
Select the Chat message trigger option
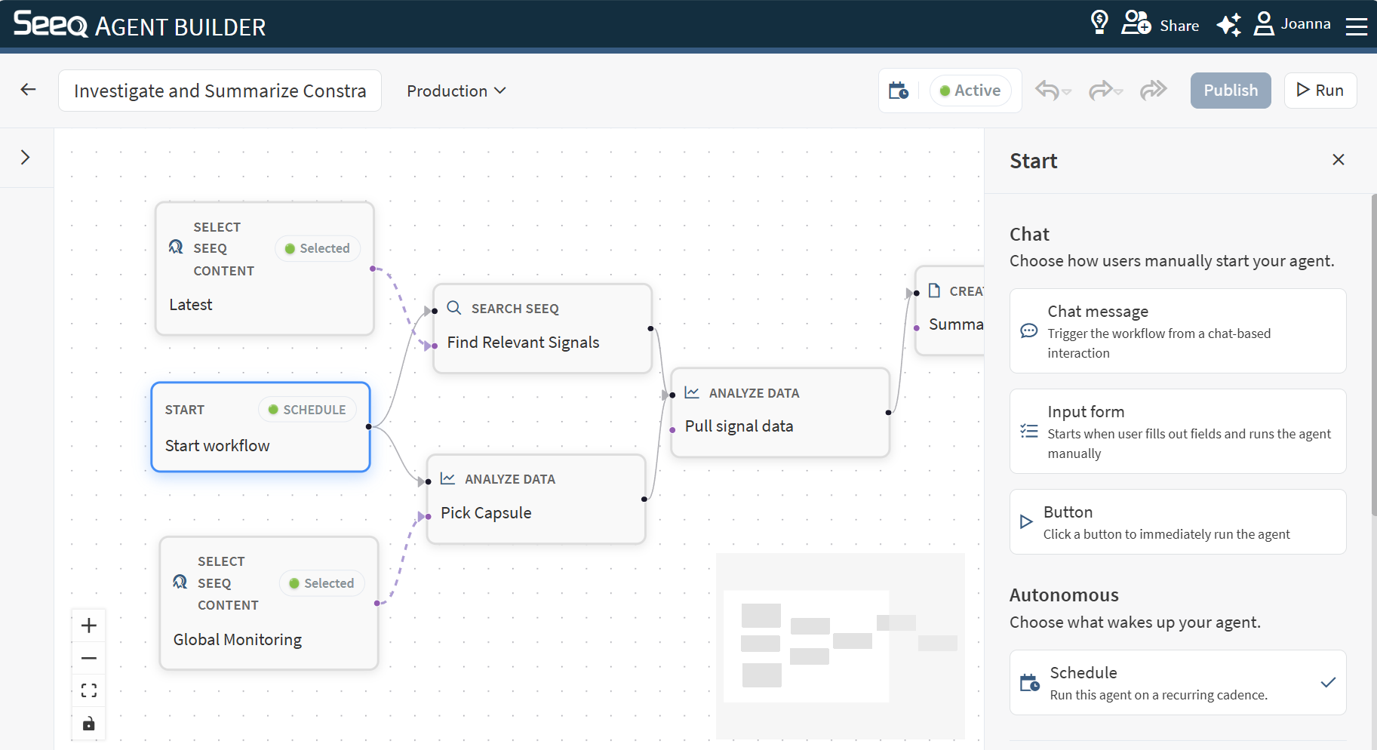pos(1178,330)
